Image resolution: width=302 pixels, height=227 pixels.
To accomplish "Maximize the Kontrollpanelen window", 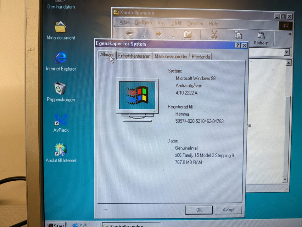I will pyautogui.click(x=283, y=16).
